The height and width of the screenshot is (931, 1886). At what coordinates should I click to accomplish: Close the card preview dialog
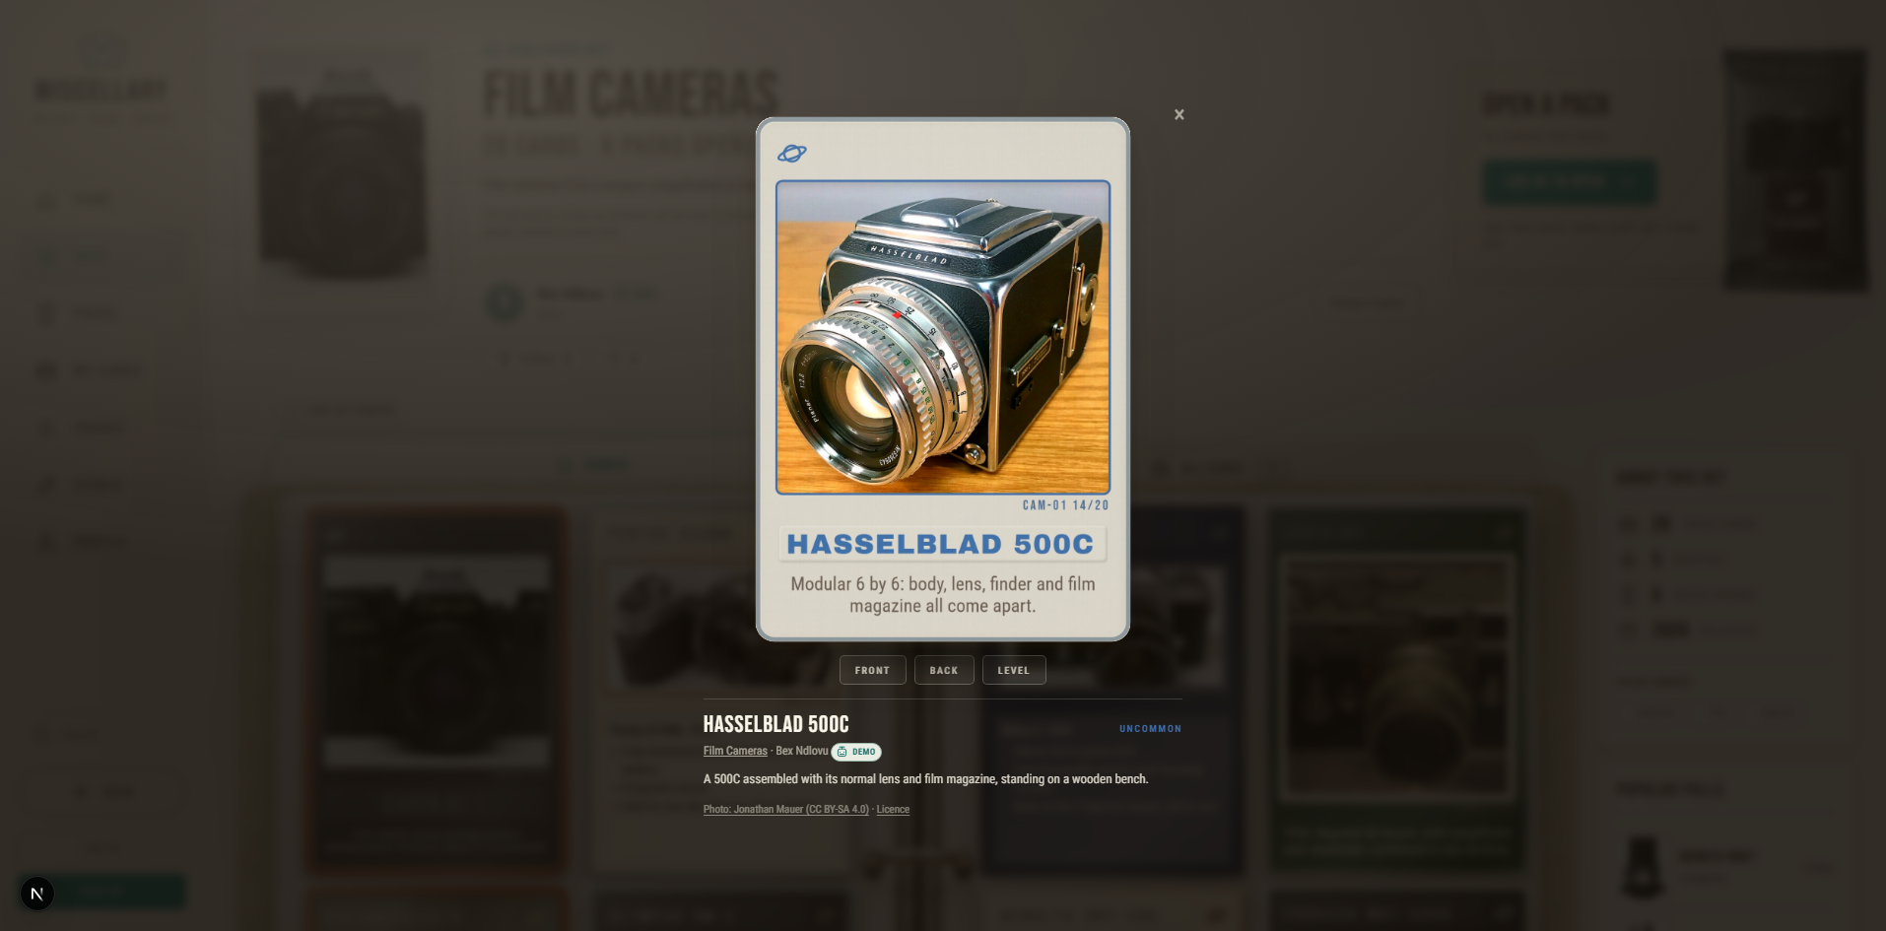[x=1179, y=114]
